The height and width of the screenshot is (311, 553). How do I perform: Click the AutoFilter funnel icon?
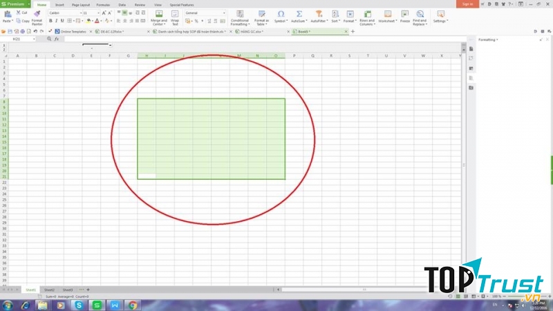click(319, 14)
